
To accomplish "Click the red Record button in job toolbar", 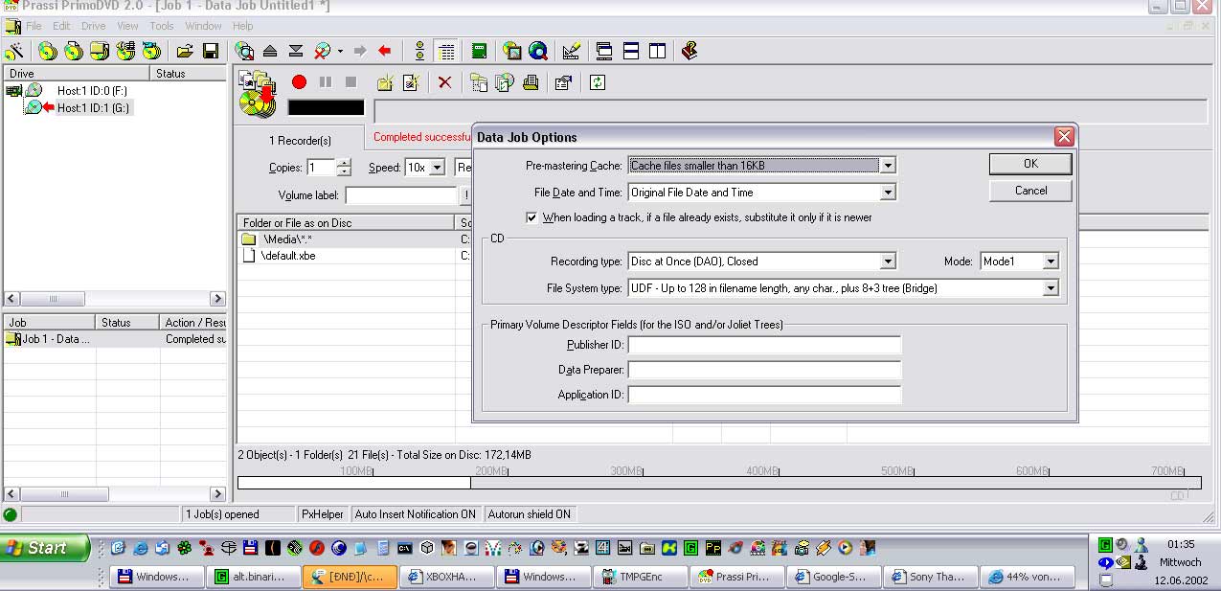I will [299, 82].
